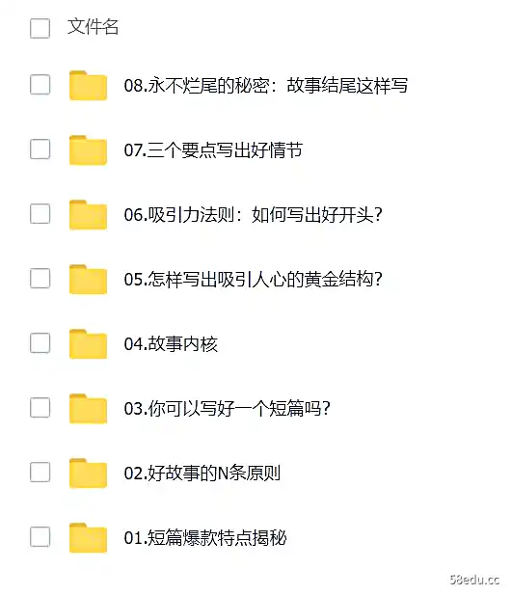The height and width of the screenshot is (596, 511).
Task: Select the checkbox for 02.好故事的N条原则
Action: pos(40,473)
